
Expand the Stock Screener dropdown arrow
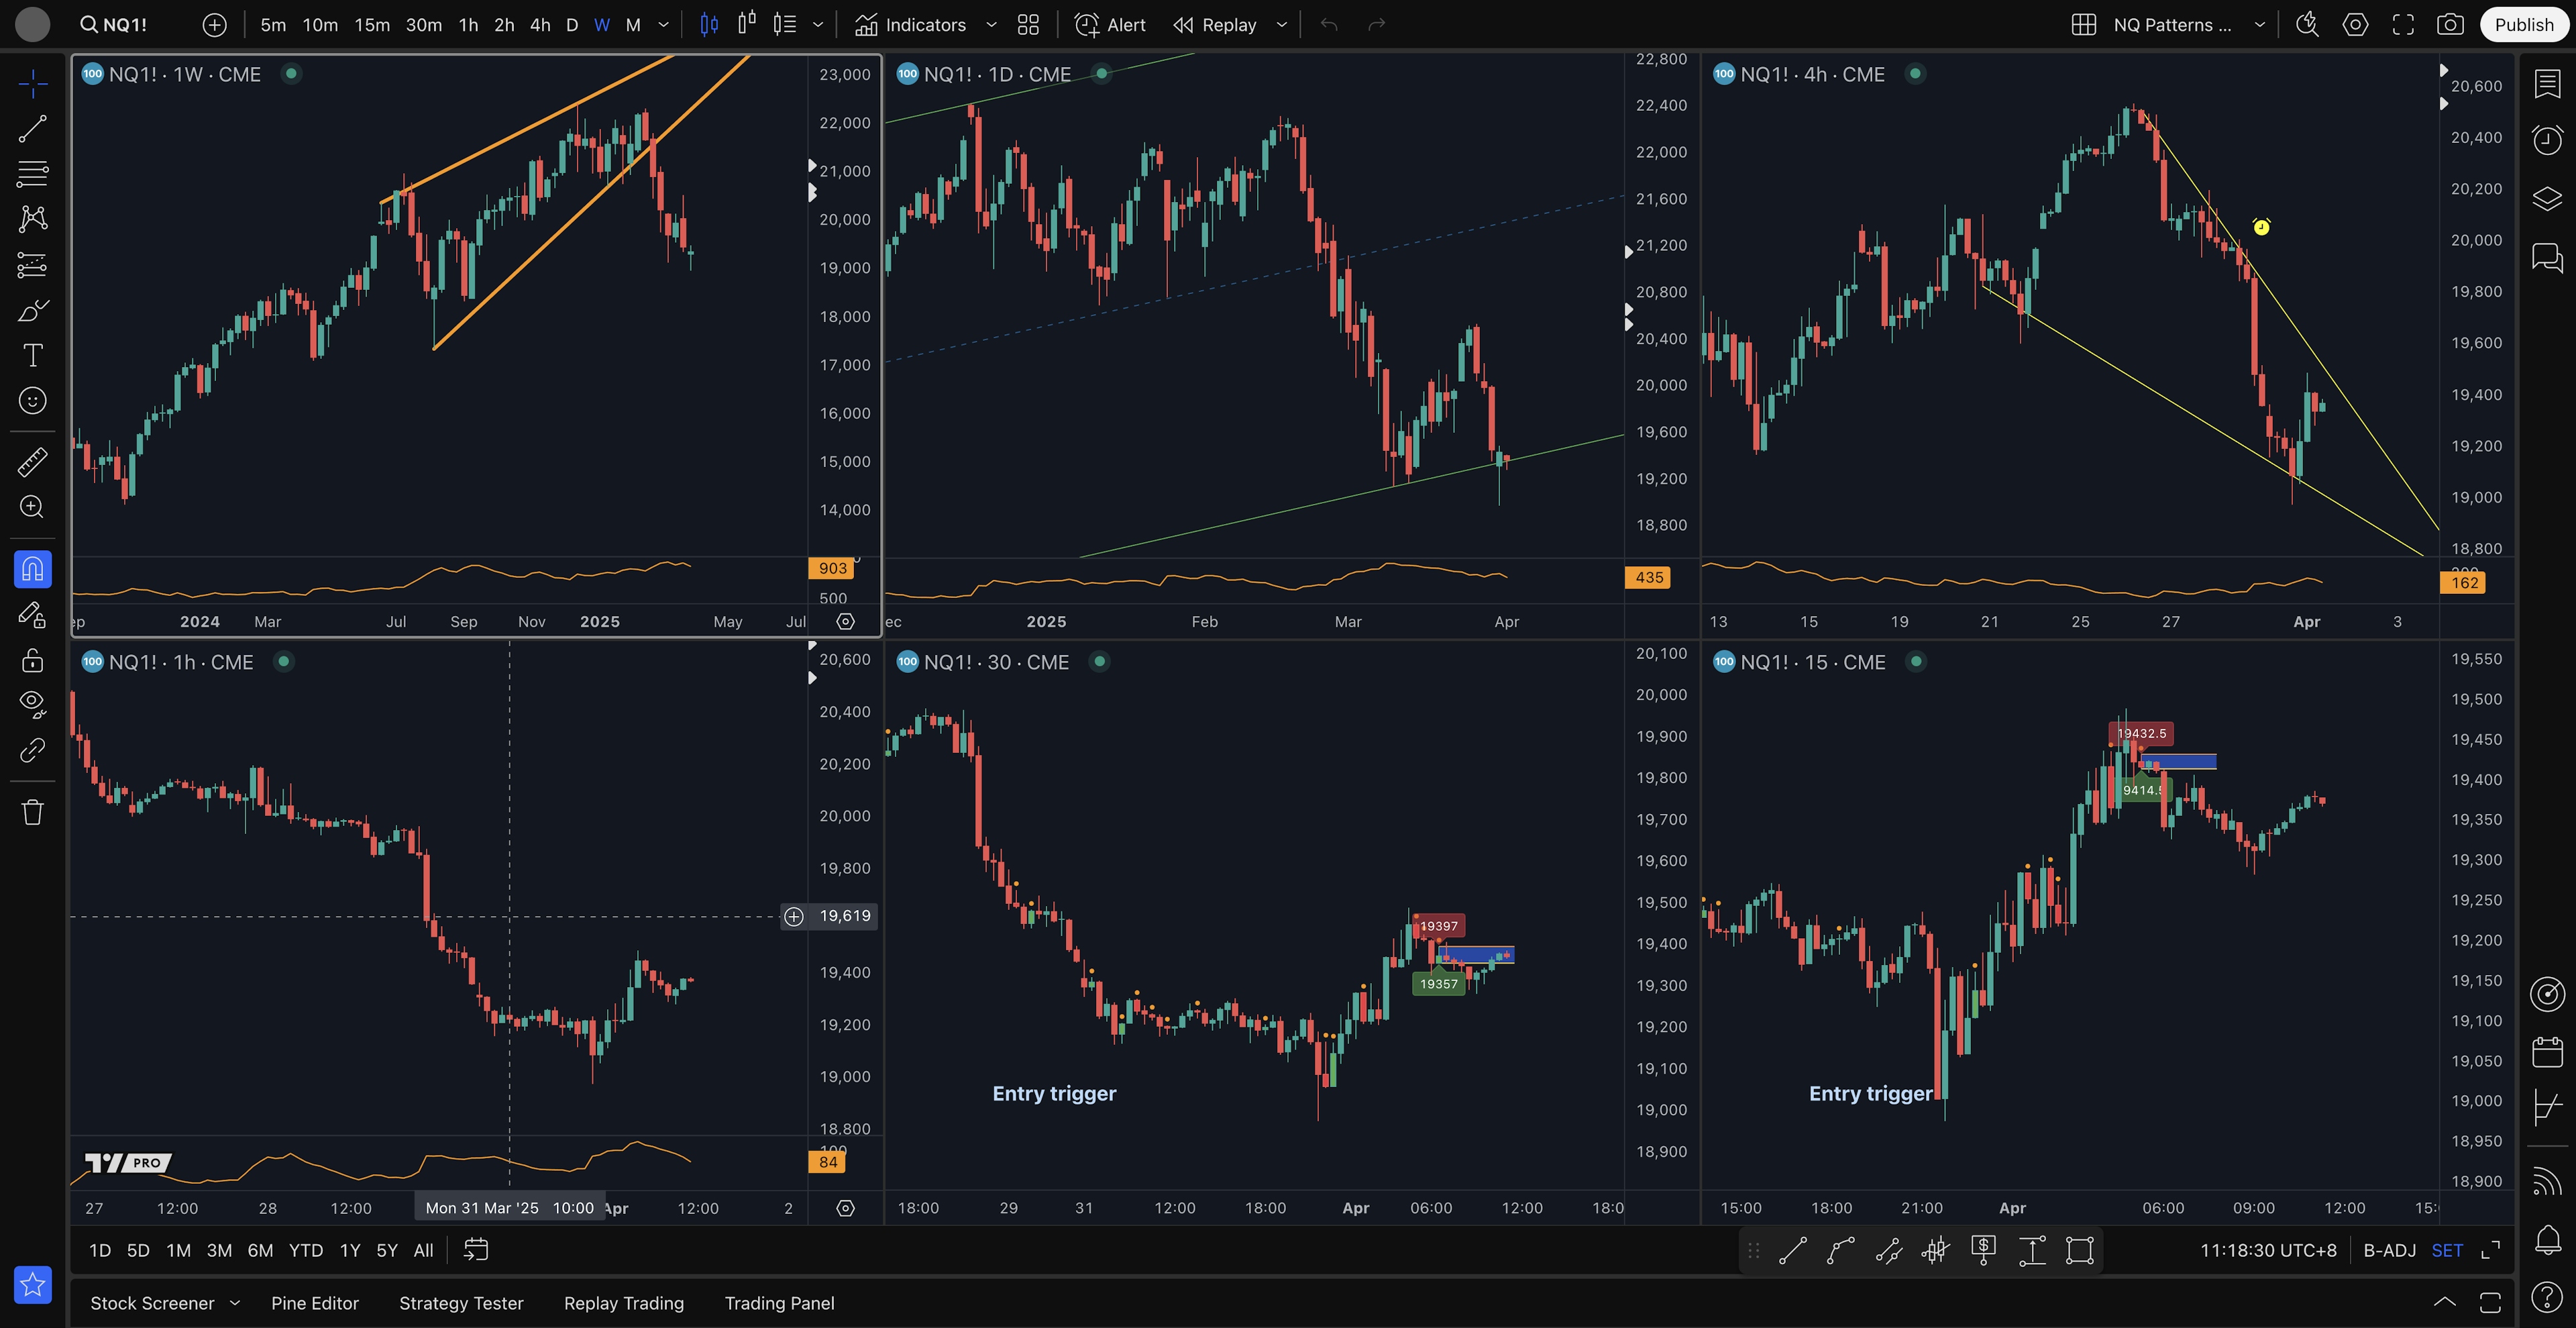[235, 1302]
